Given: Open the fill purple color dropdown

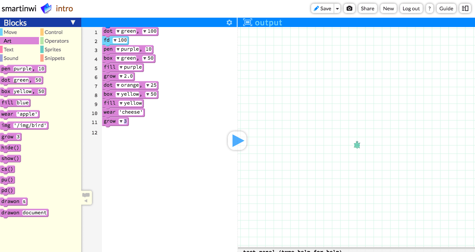Looking at the screenshot, I should coord(121,67).
